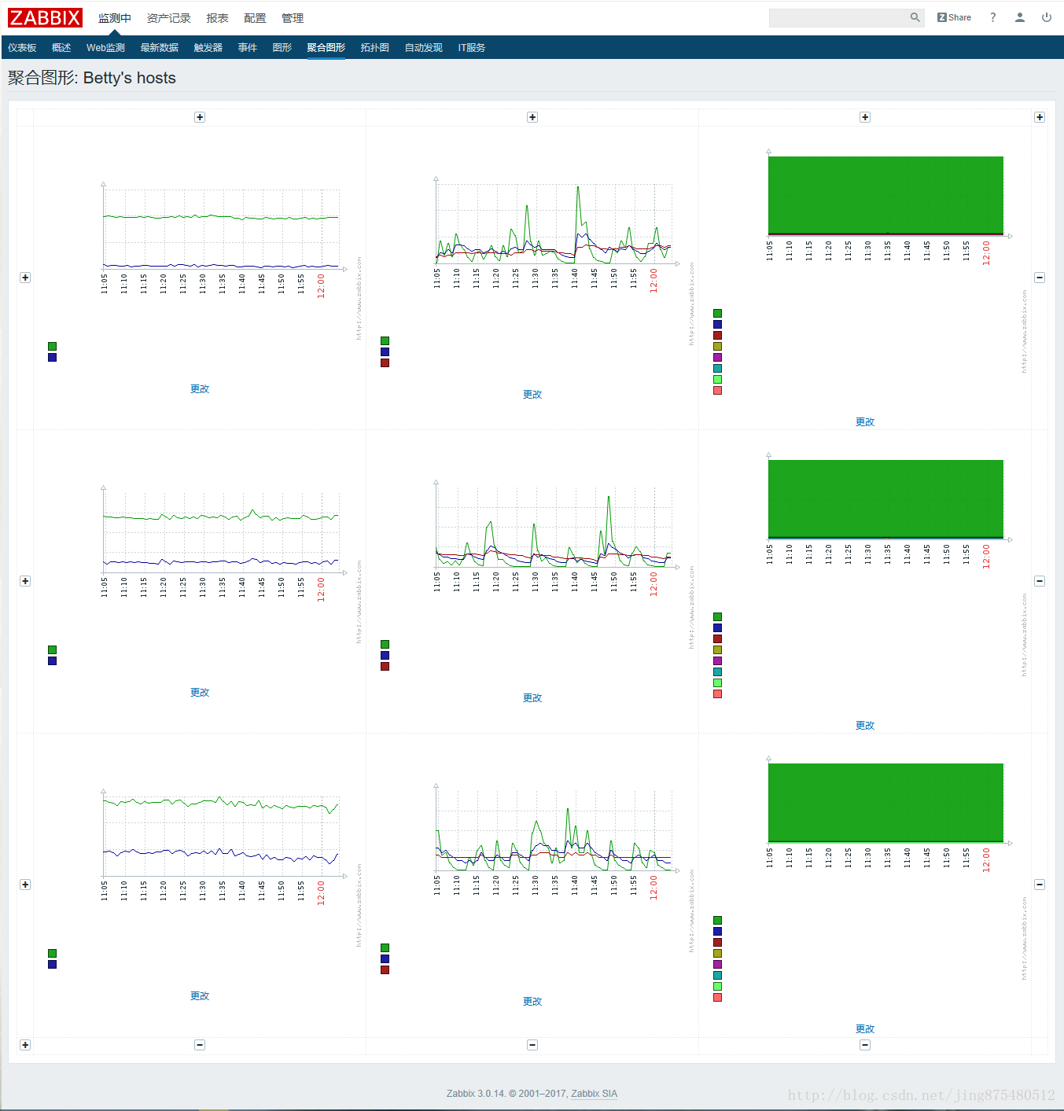This screenshot has width=1064, height=1111.
Task: Click magenta legend swatch of first row right graph
Action: pos(717,358)
